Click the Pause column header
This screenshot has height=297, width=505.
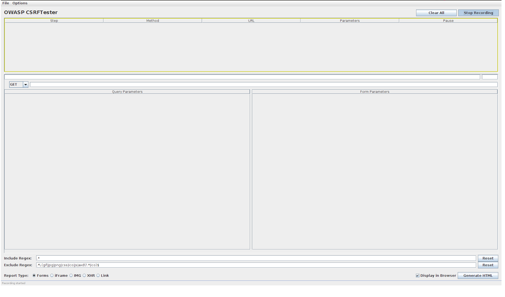point(449,21)
